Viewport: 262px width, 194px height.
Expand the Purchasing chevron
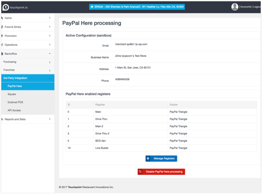(50, 63)
